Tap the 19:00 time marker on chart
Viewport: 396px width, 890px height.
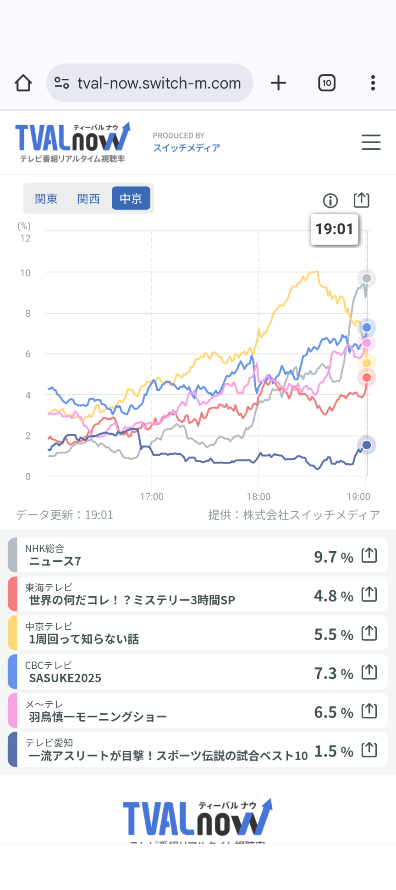pyautogui.click(x=358, y=497)
